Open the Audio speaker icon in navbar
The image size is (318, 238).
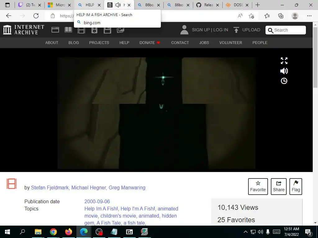pos(94,30)
